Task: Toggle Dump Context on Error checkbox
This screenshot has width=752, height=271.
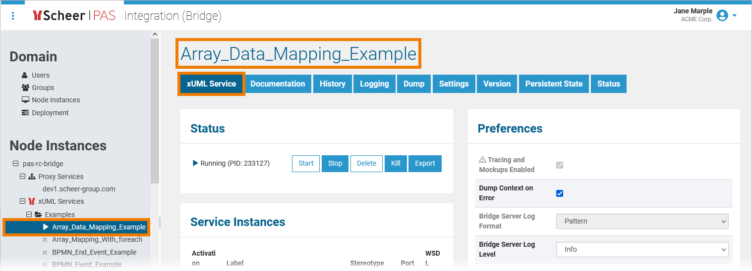Action: point(560,193)
